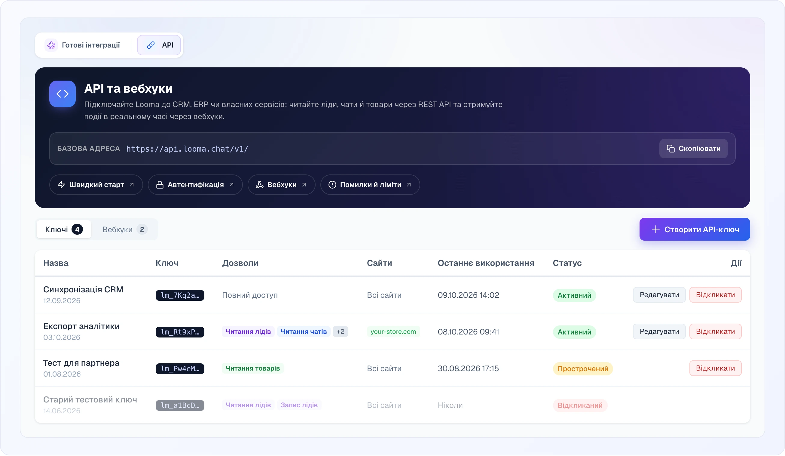
Task: Click the external arrow on Помилки й ліміти
Action: click(x=409, y=185)
